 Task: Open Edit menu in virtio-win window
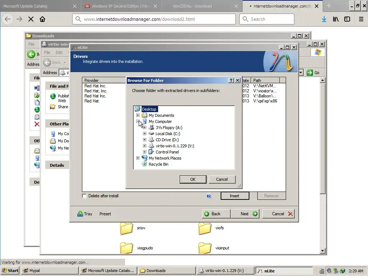[x=59, y=52]
